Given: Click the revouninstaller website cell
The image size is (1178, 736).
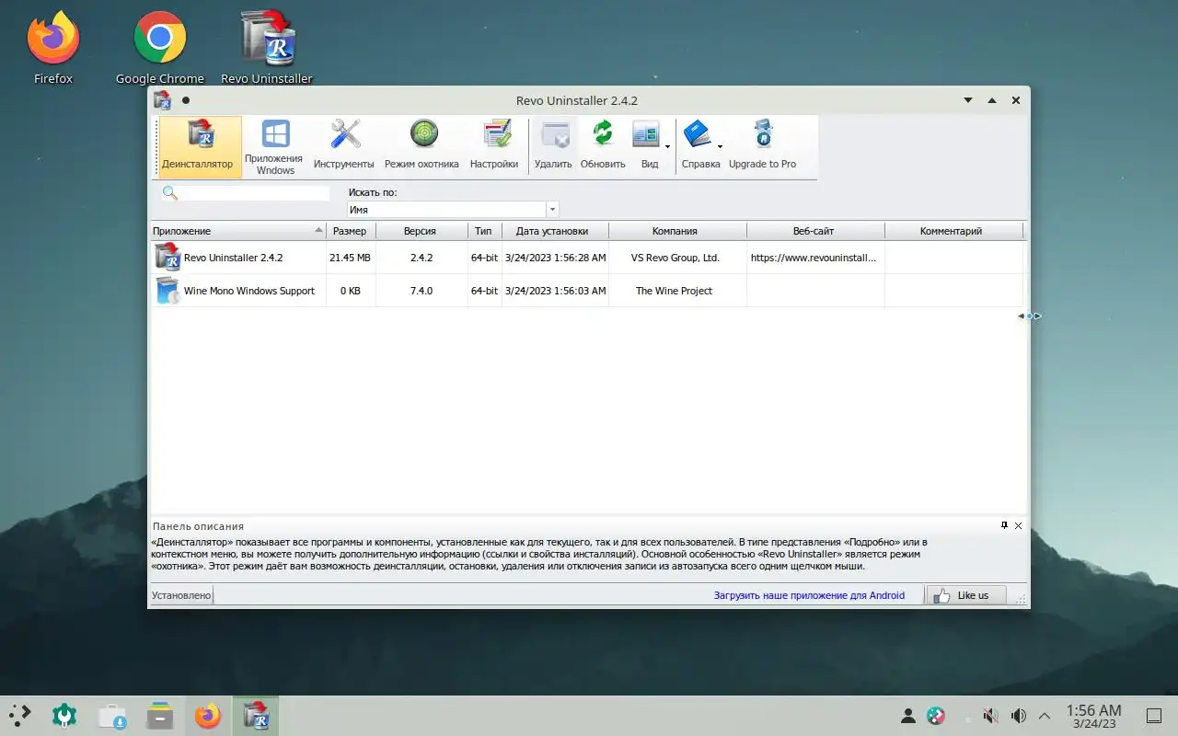Looking at the screenshot, I should [814, 258].
